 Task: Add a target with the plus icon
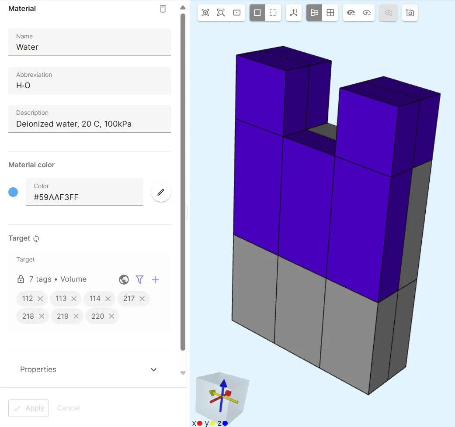(155, 279)
